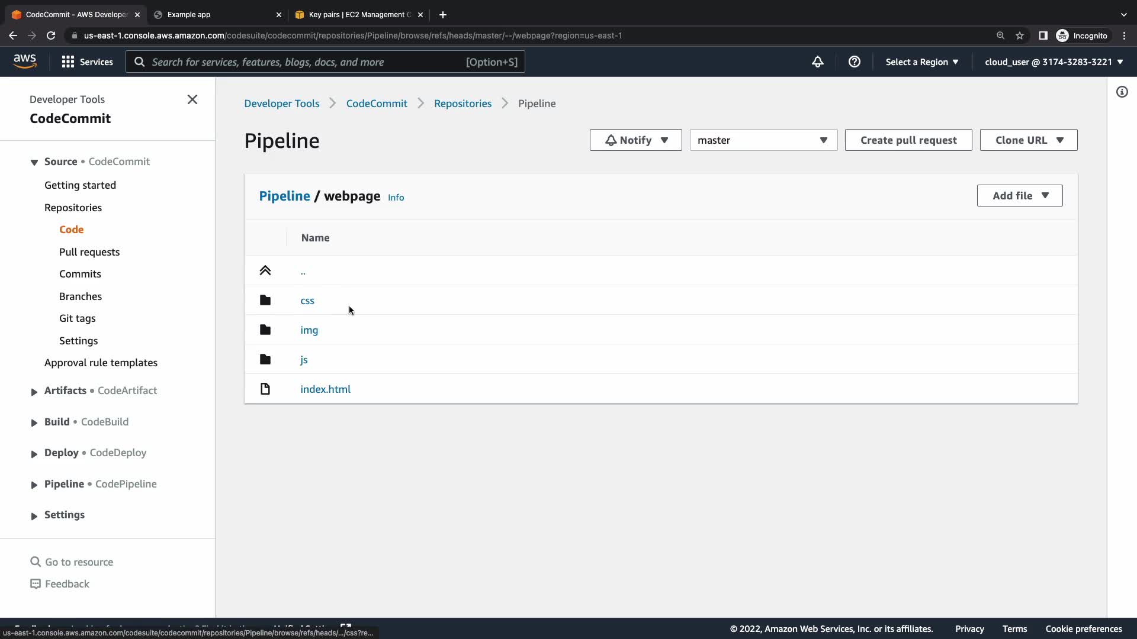
Task: Click the help question mark icon
Action: click(x=854, y=62)
